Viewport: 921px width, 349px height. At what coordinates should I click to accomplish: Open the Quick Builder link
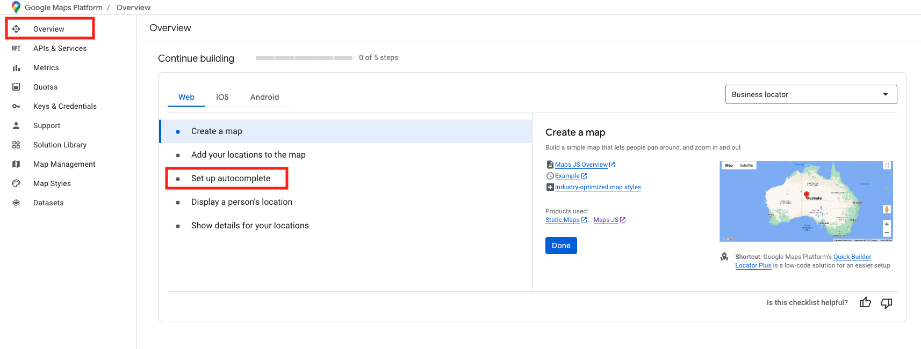pos(852,257)
